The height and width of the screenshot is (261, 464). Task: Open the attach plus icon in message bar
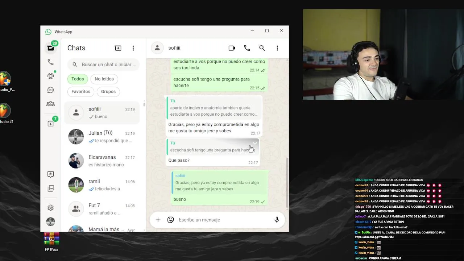[x=158, y=220]
